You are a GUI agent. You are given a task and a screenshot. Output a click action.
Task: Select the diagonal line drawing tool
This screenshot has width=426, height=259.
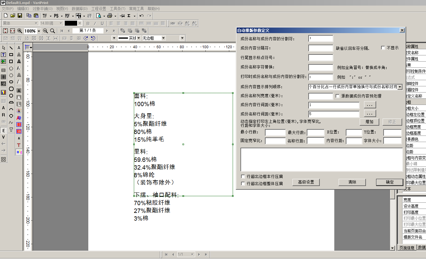click(11, 48)
